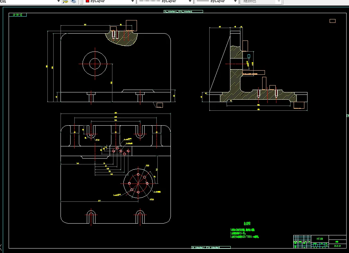The width and height of the screenshot is (349, 253).
Task: Click the red ByLayer color swatch
Action: [x=87, y=1]
